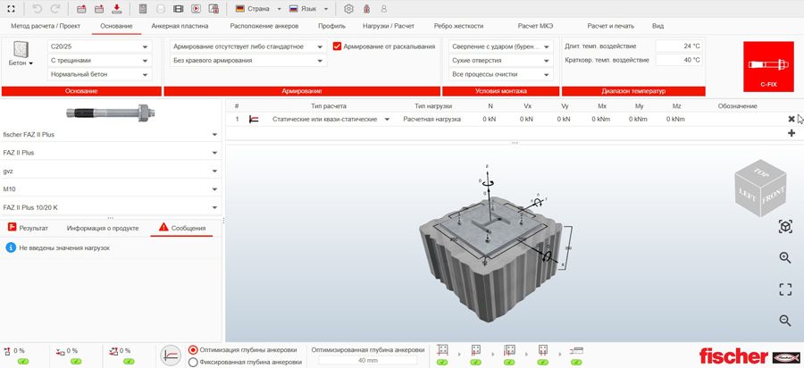Click the zoom in magnifier icon
This screenshot has height=368, width=804.
pyautogui.click(x=785, y=258)
